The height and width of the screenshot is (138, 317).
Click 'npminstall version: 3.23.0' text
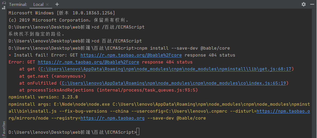43,97
